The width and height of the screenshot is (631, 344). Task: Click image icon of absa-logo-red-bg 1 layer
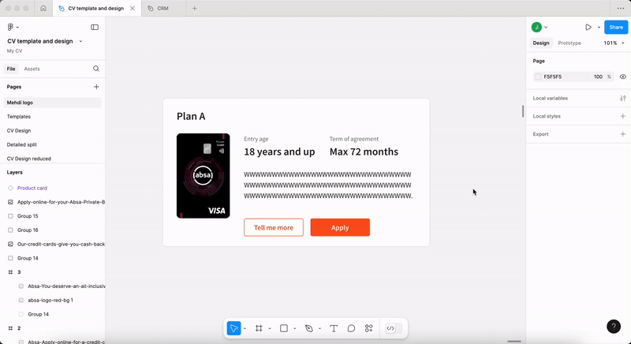click(21, 300)
